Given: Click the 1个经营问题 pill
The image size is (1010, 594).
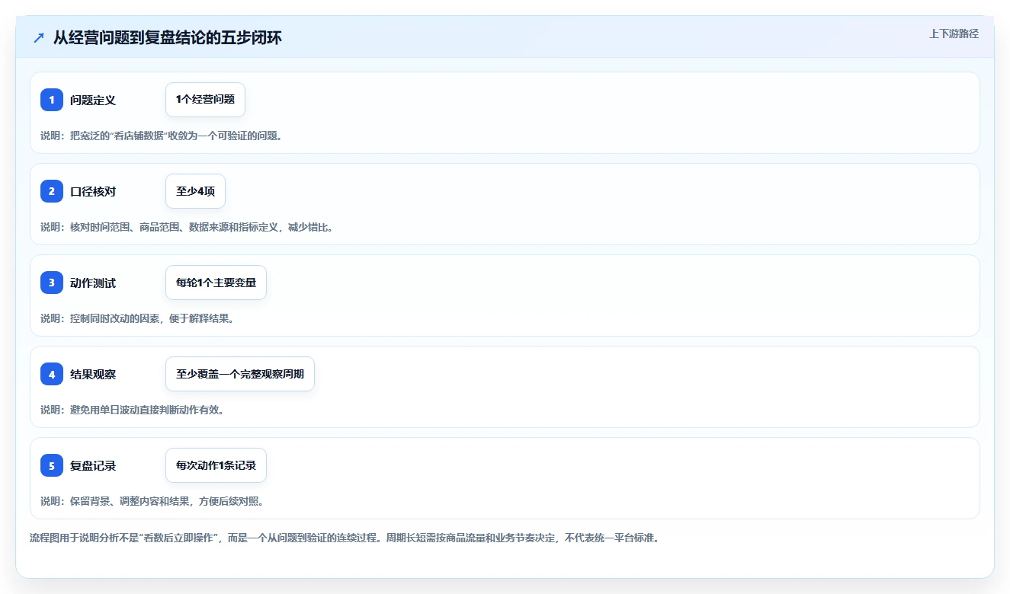Looking at the screenshot, I should coord(205,100).
